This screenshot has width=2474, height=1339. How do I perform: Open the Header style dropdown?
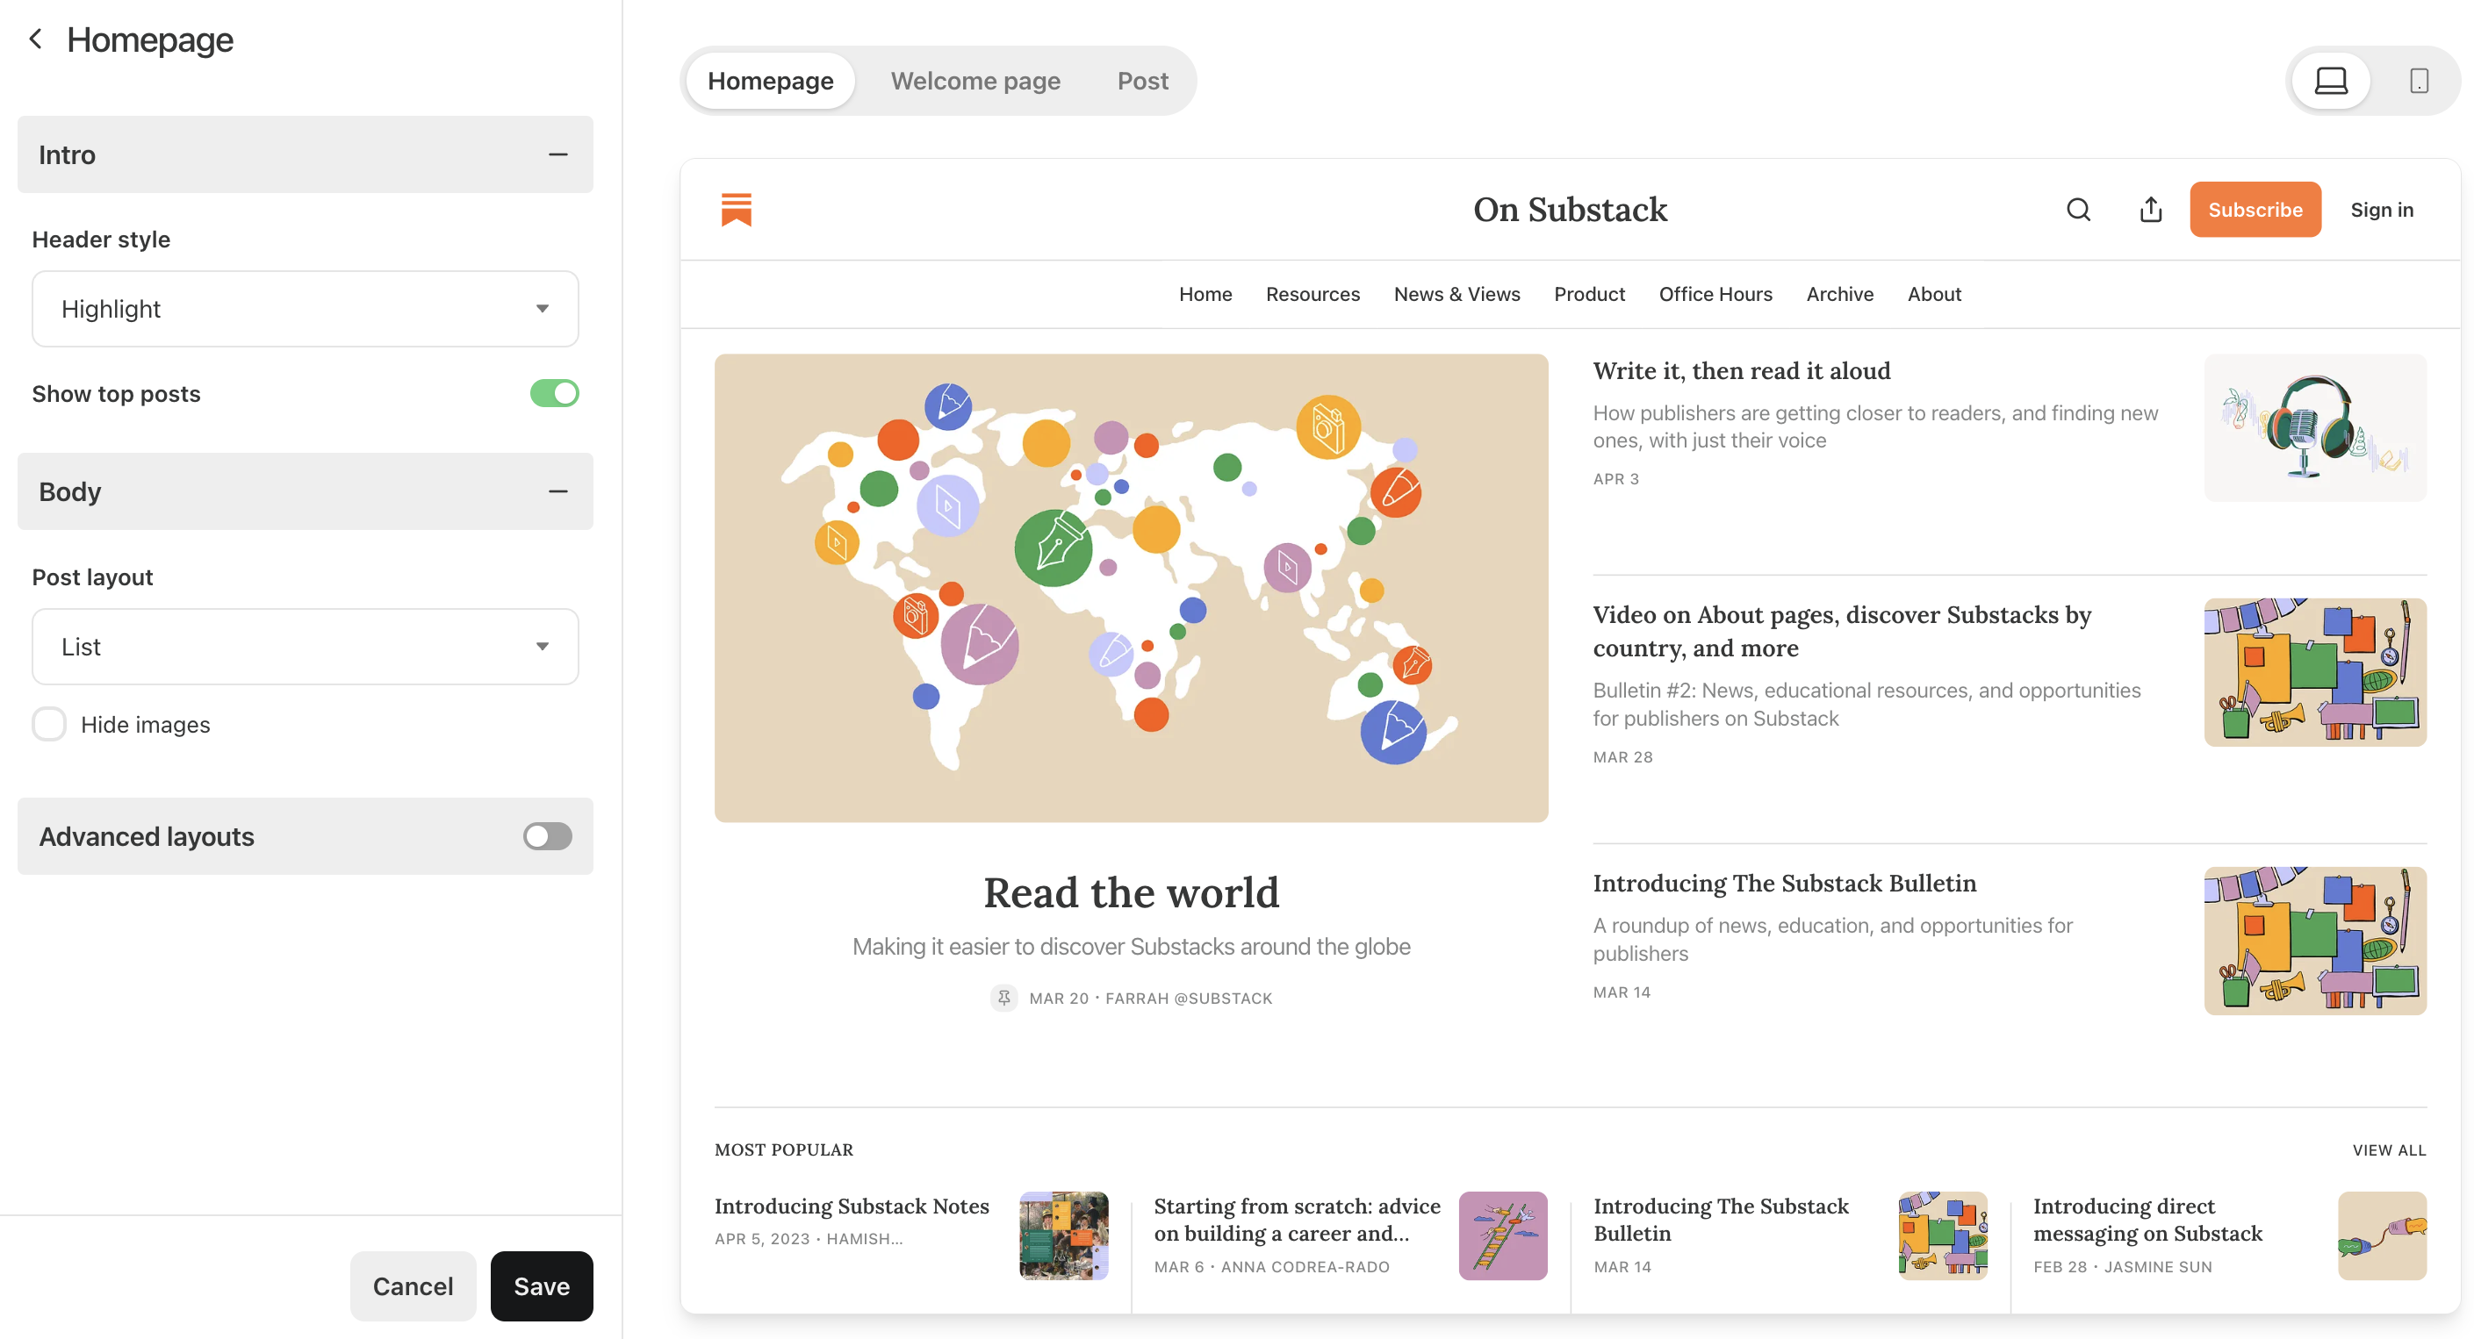[x=306, y=308]
